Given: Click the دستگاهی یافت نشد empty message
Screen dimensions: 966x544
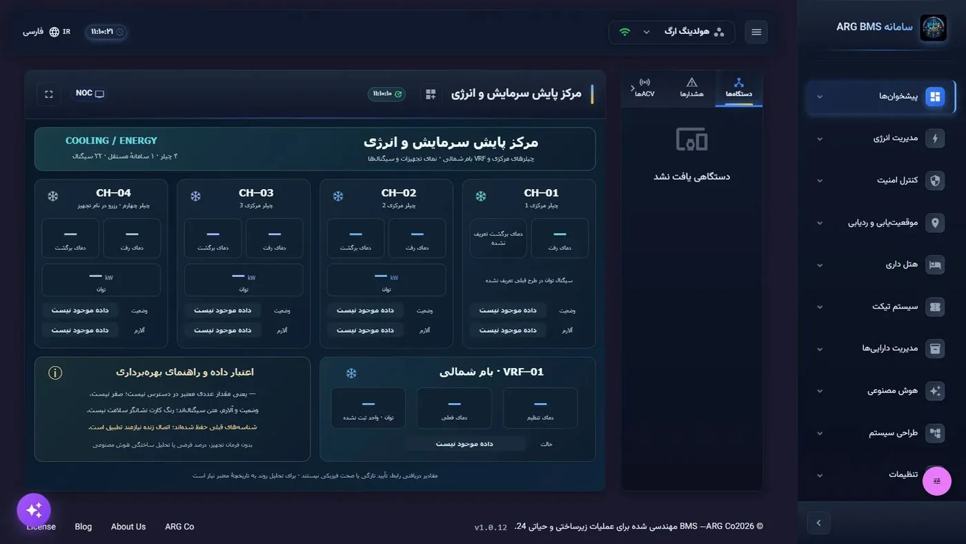Looking at the screenshot, I should click(691, 177).
